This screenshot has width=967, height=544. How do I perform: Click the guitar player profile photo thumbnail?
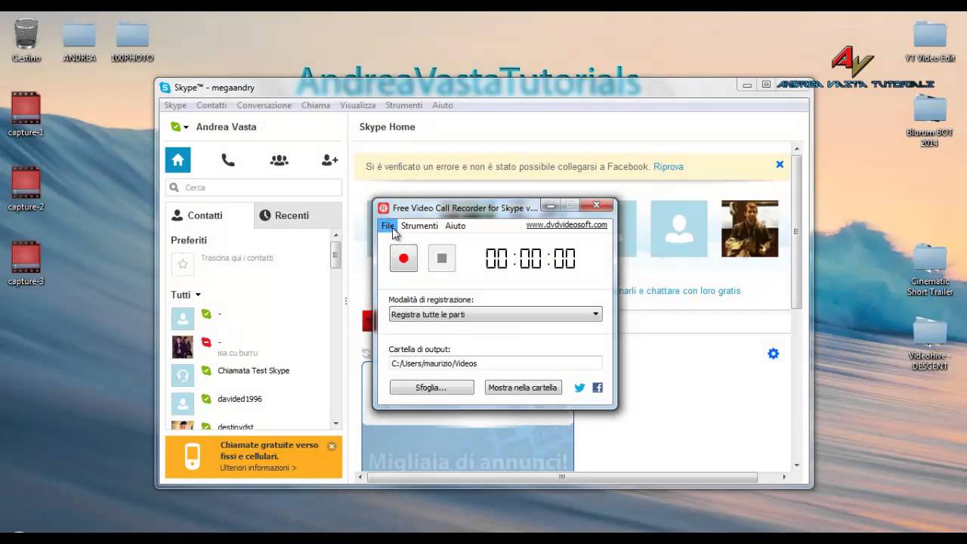pyautogui.click(x=749, y=228)
